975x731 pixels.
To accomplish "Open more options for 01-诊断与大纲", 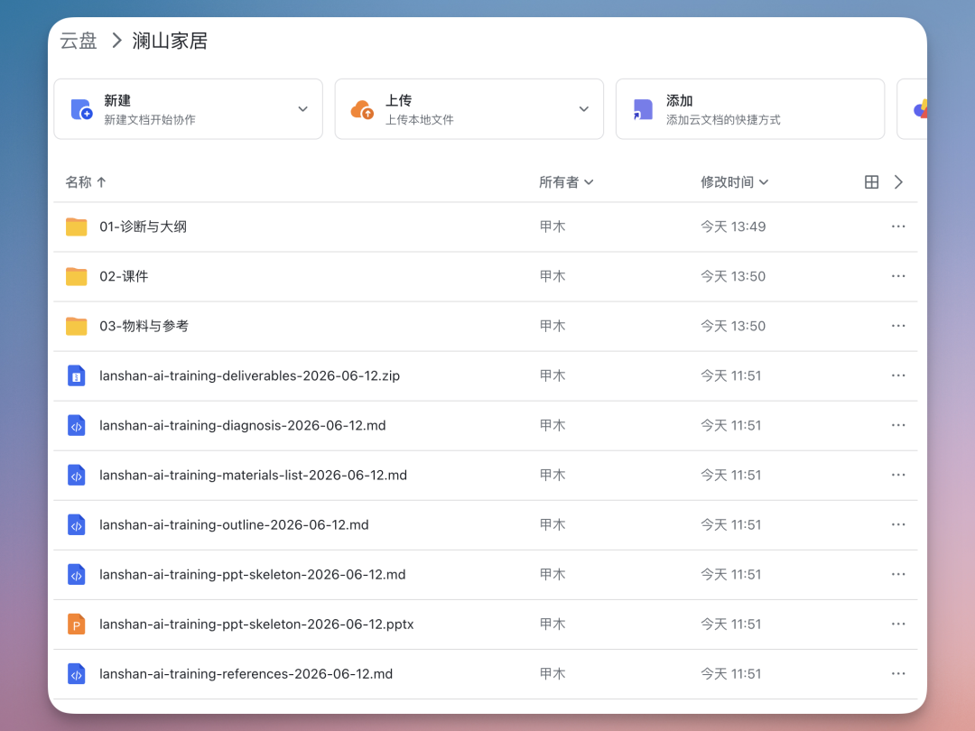I will [x=898, y=227].
